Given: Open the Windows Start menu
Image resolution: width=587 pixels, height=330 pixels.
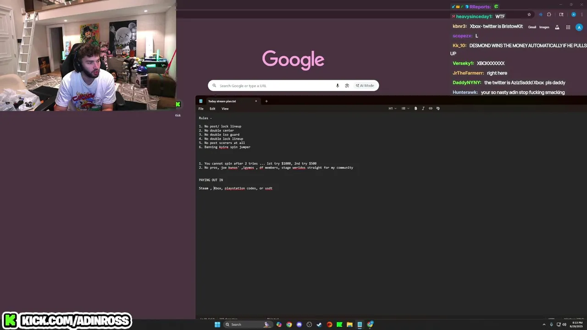Looking at the screenshot, I should pyautogui.click(x=217, y=324).
